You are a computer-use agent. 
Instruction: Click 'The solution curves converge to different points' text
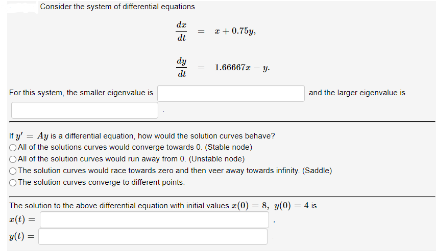point(102,182)
